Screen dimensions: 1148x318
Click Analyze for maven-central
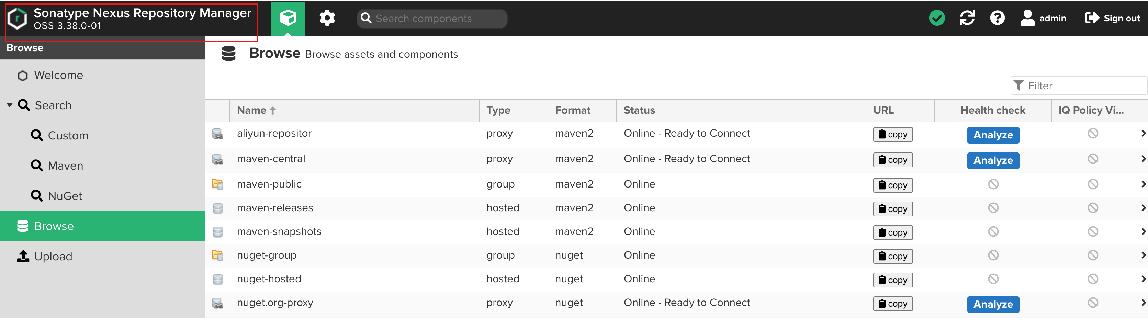tap(993, 160)
